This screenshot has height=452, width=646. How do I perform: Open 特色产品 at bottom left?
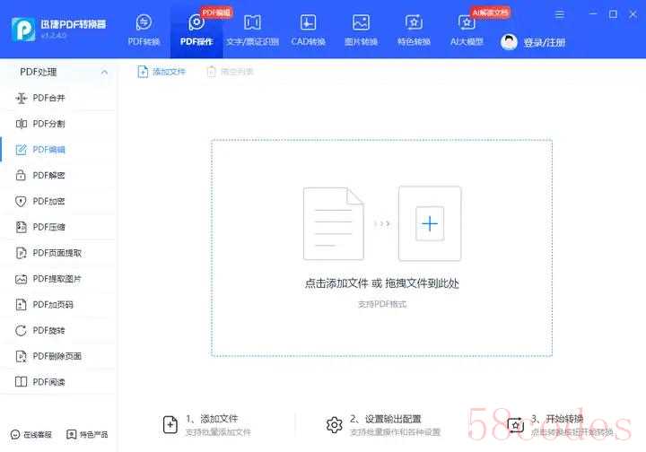[87, 435]
